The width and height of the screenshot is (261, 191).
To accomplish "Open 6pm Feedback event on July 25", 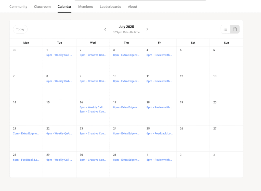I will (160, 134).
